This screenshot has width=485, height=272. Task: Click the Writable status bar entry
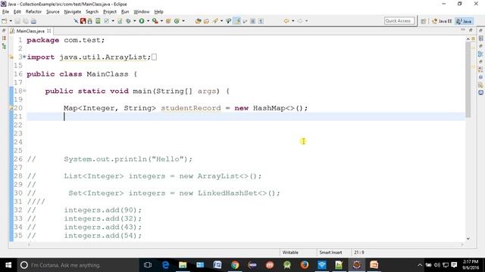point(290,252)
